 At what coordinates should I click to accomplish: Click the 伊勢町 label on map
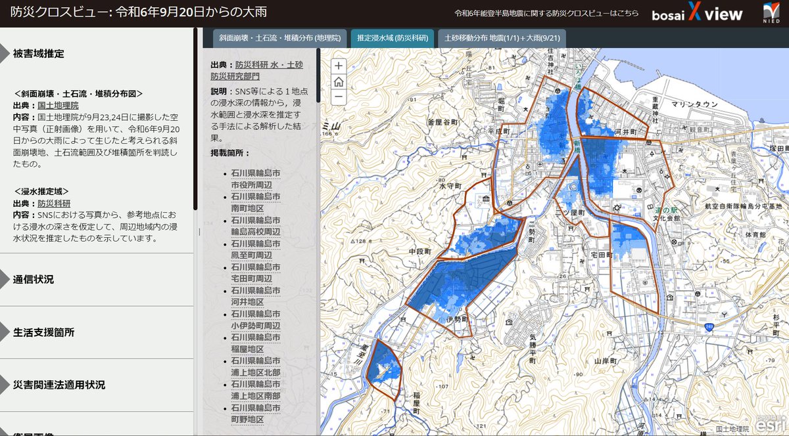coord(456,319)
